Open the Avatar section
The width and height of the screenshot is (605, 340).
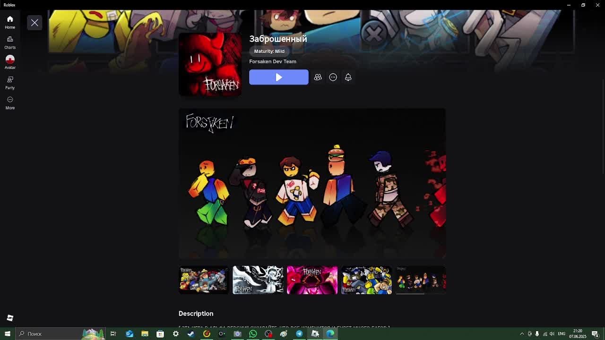click(x=10, y=62)
